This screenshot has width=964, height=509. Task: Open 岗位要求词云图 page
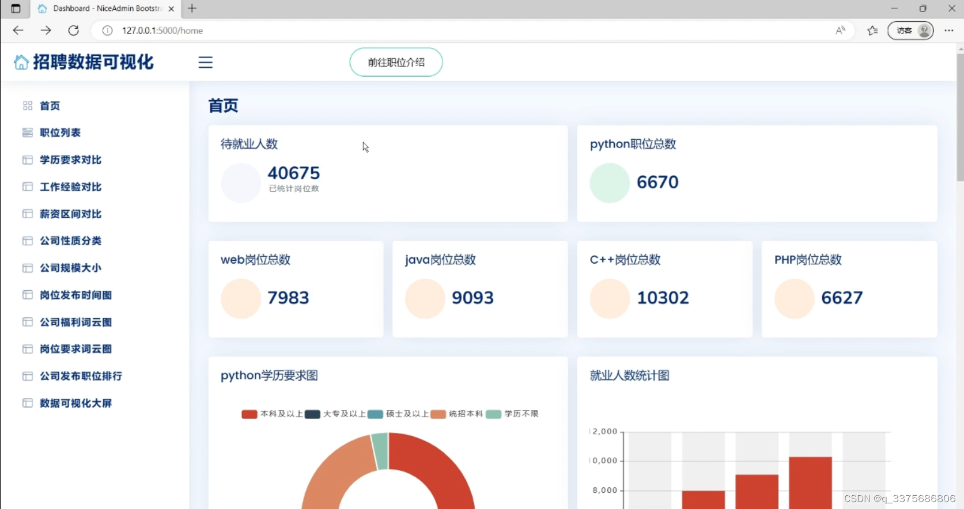(x=75, y=349)
